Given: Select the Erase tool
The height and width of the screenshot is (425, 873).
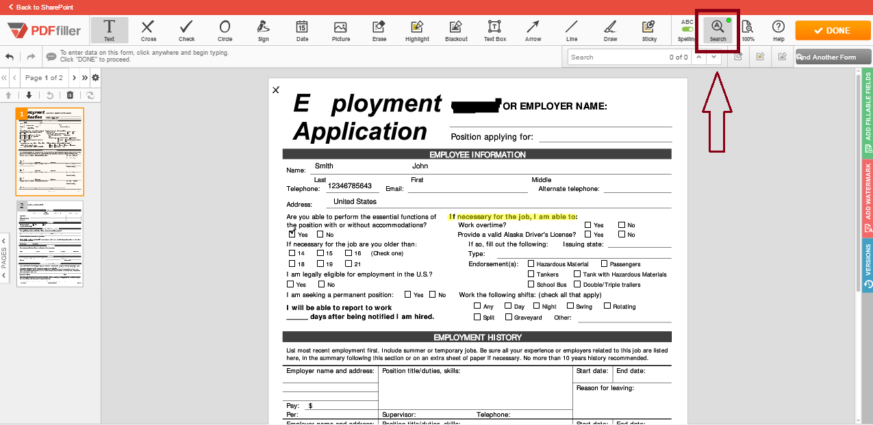Looking at the screenshot, I should click(379, 31).
